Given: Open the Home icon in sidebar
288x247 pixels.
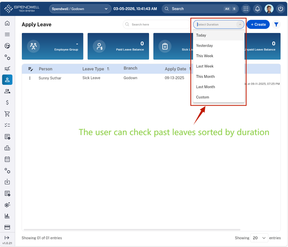Looking at the screenshot, I should [x=7, y=23].
